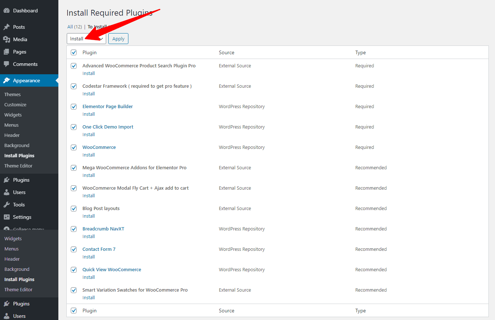This screenshot has width=495, height=320.
Task: Click the Posts pushpin icon
Action: (7, 27)
